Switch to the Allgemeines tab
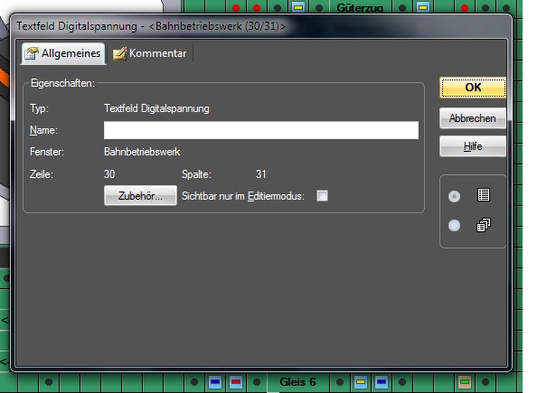 tap(62, 54)
